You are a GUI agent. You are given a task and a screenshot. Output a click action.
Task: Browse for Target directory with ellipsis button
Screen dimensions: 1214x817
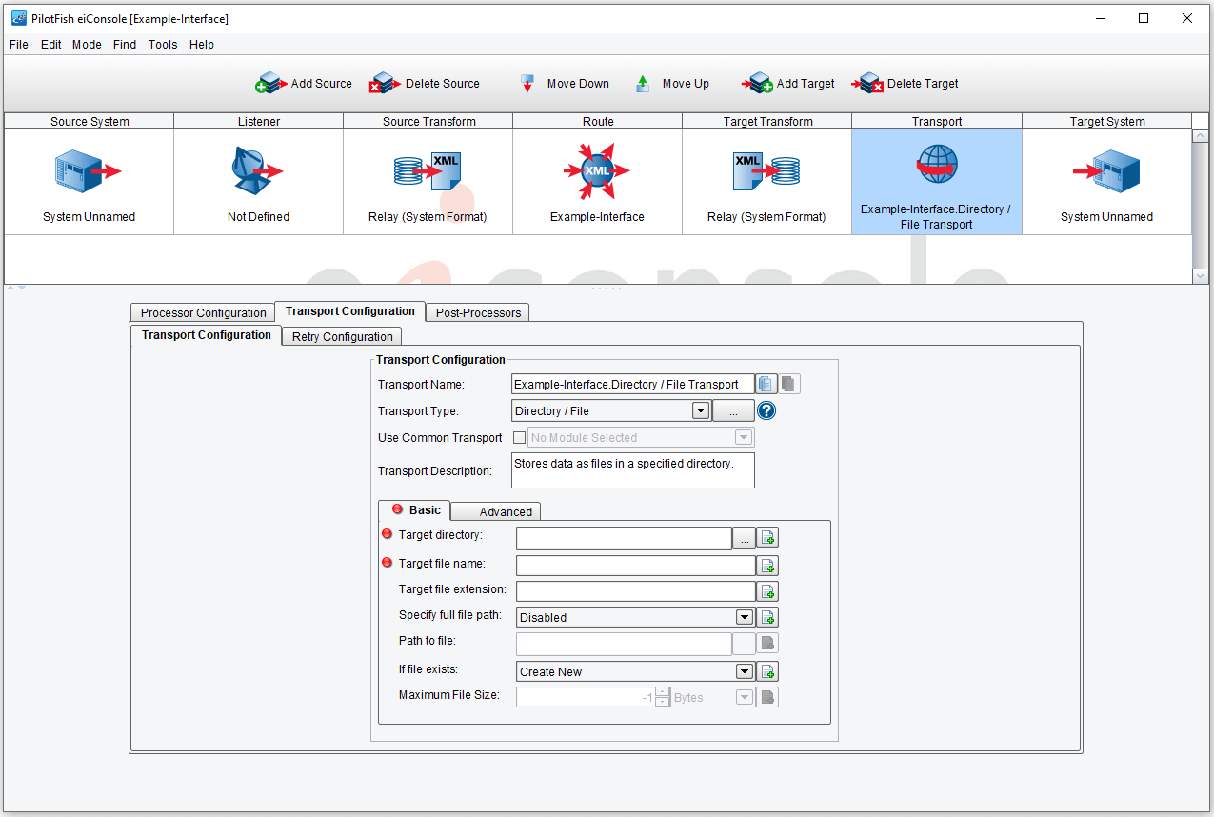(x=744, y=538)
